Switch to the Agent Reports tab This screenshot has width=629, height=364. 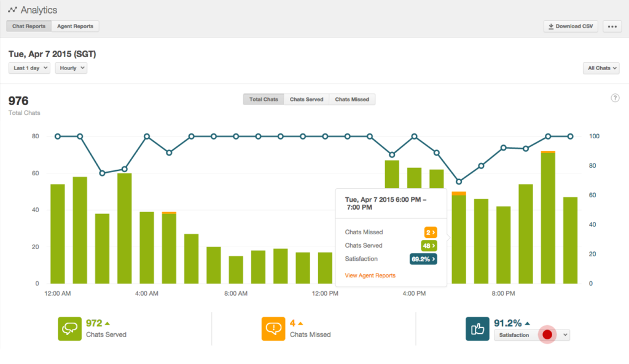click(75, 26)
